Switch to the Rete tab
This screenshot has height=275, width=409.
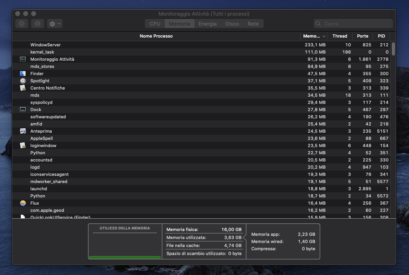coord(253,24)
